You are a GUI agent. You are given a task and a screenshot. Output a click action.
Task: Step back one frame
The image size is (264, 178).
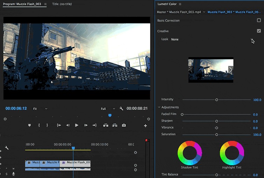68,125
